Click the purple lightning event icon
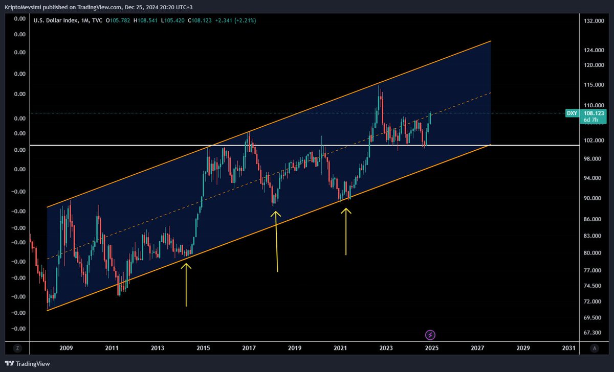The height and width of the screenshot is (372, 614). coord(431,335)
